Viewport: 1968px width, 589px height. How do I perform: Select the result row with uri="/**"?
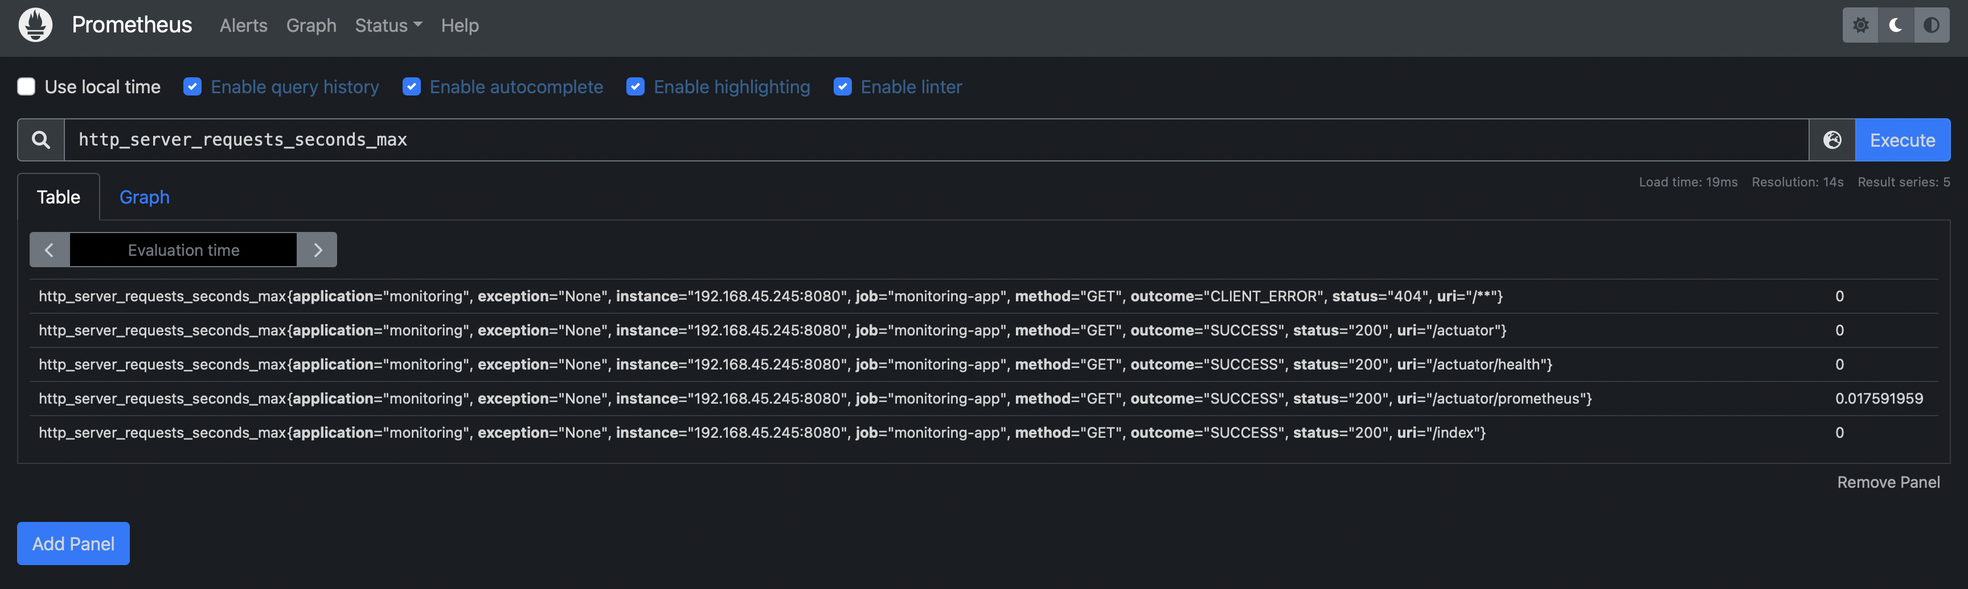(984, 296)
